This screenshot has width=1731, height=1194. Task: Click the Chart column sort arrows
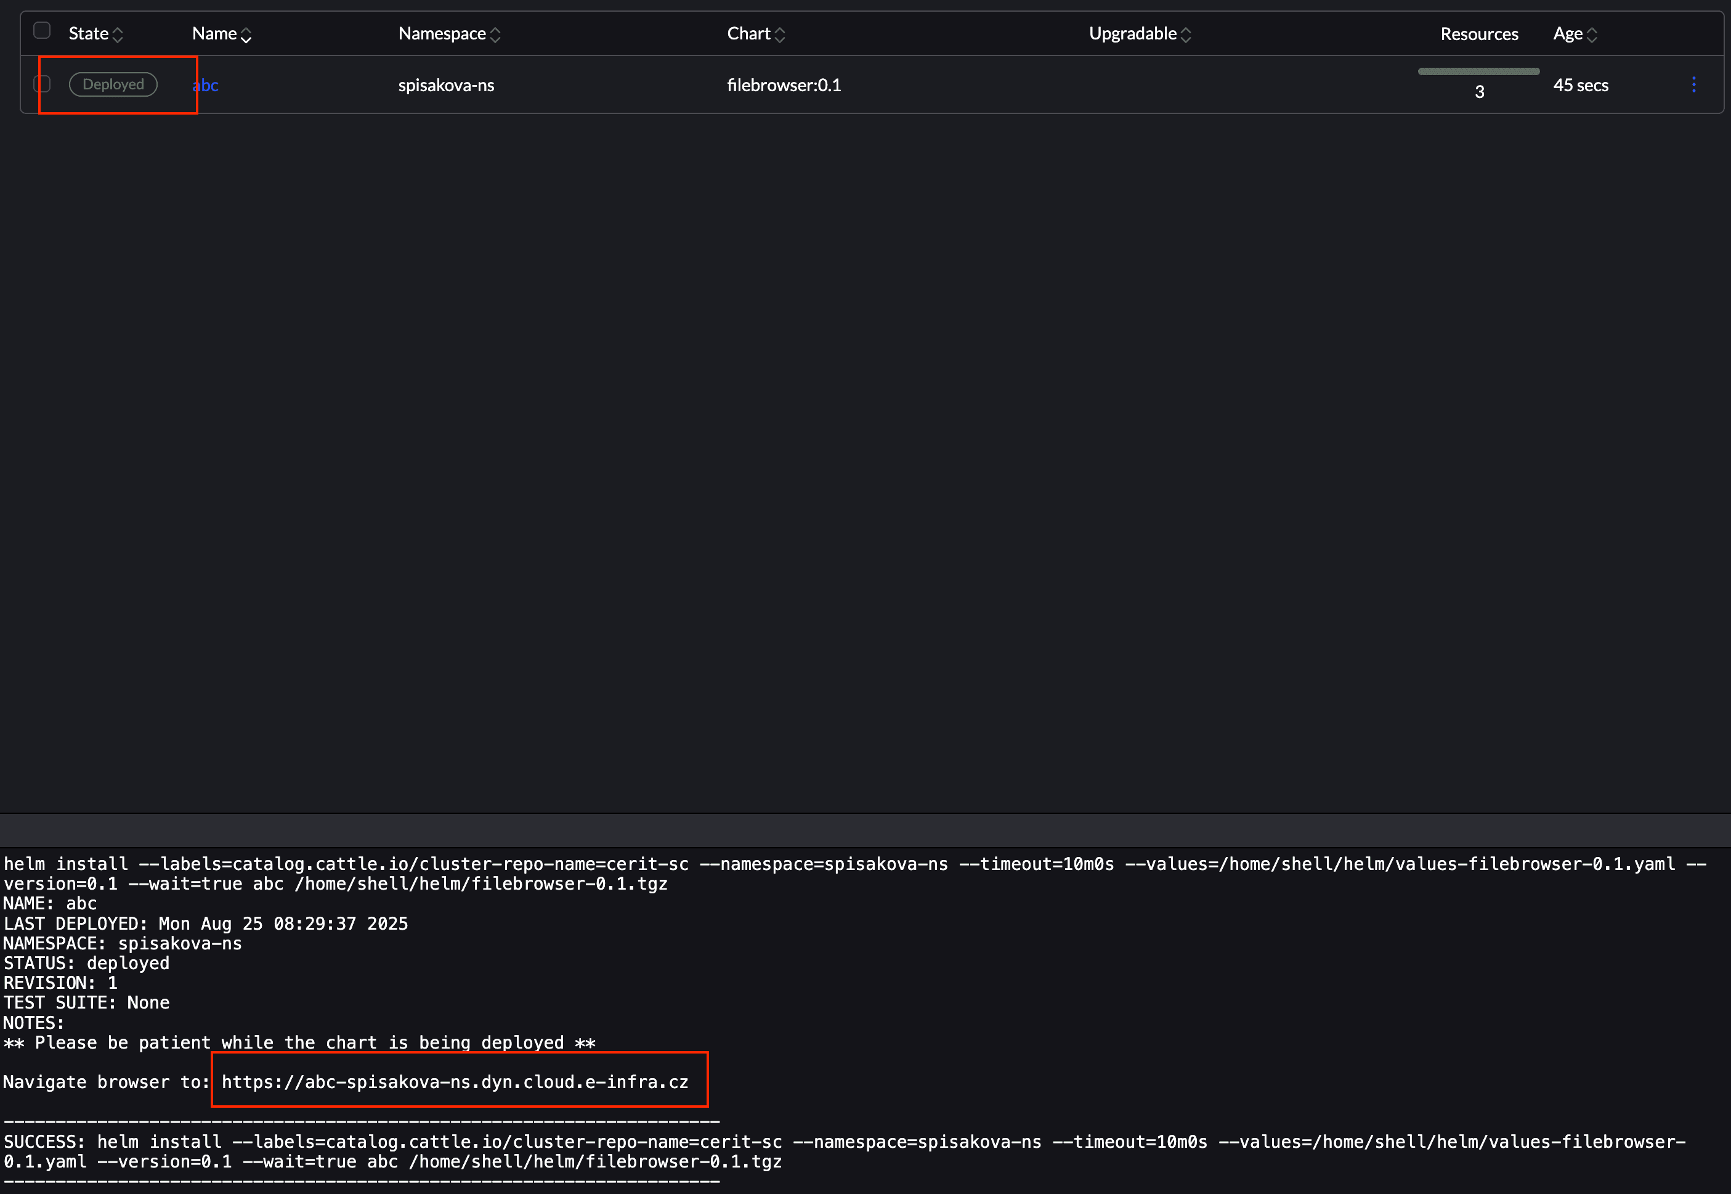click(780, 34)
